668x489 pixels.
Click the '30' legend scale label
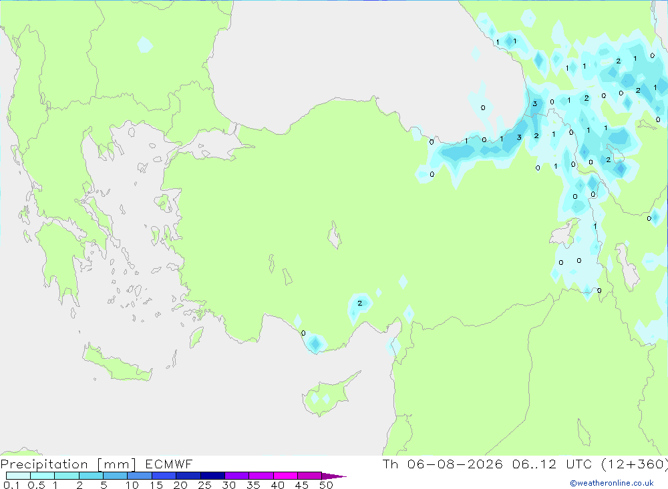click(229, 485)
